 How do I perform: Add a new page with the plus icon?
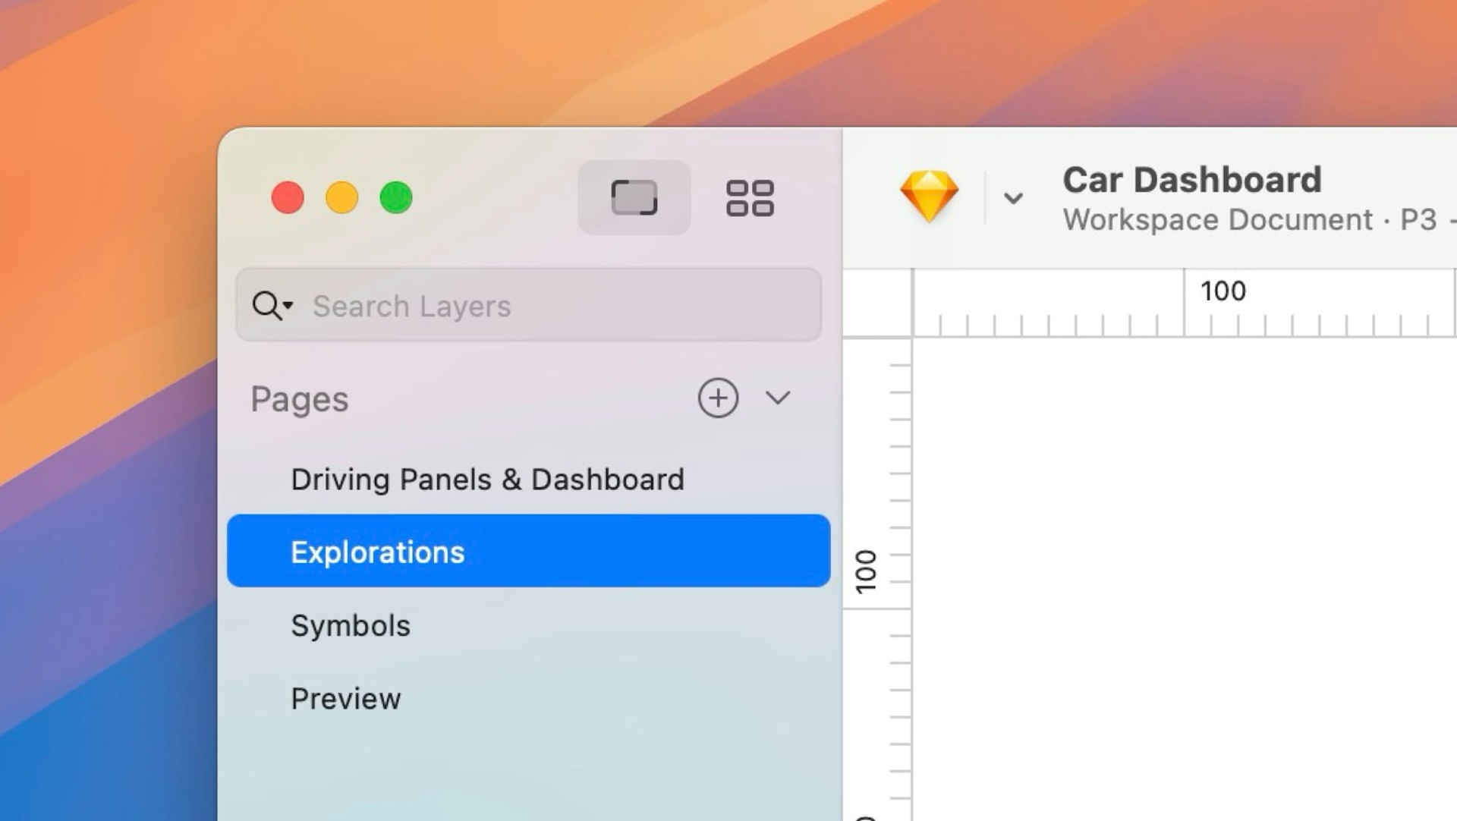718,398
